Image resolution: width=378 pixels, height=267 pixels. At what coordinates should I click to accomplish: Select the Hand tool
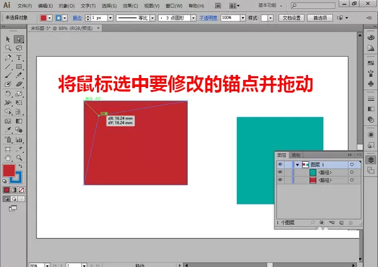tap(8, 158)
